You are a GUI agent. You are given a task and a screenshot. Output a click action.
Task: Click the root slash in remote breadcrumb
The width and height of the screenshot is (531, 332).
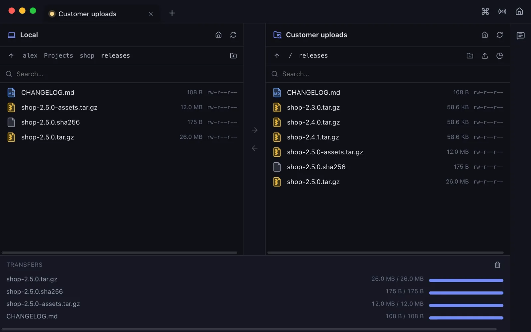tap(290, 55)
